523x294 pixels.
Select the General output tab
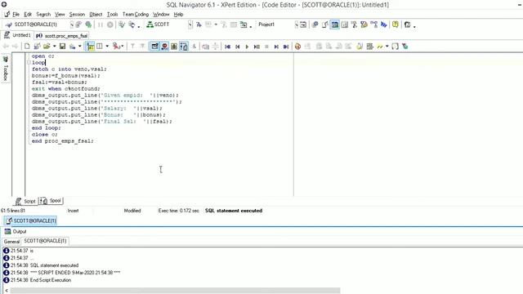[x=11, y=242]
